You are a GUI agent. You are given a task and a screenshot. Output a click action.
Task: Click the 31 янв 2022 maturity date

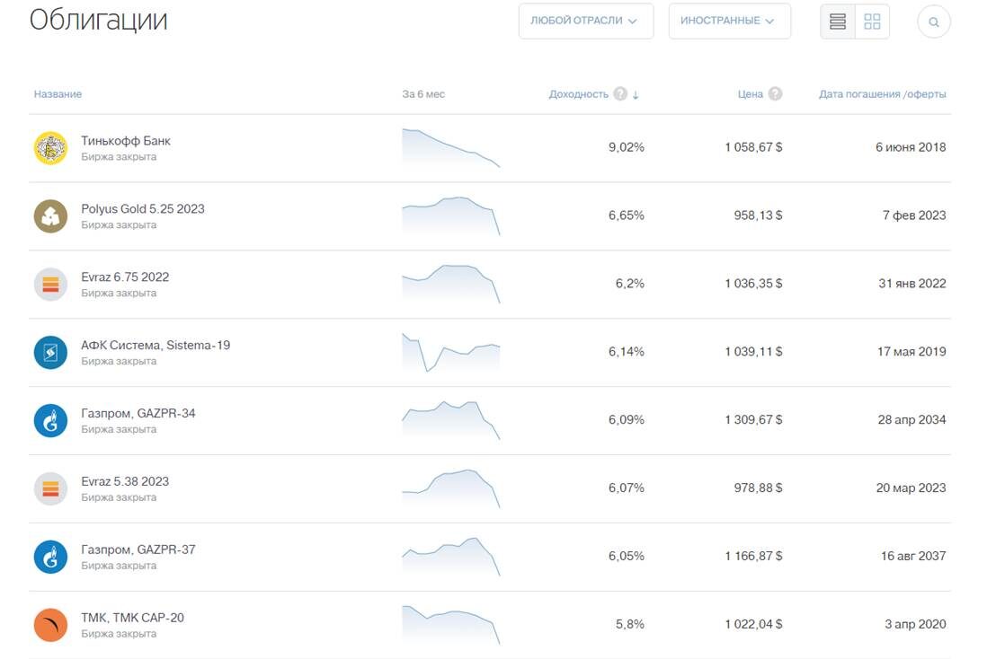(912, 284)
